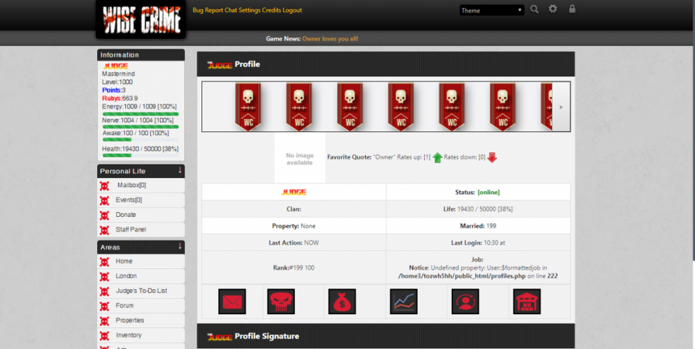This screenshot has width=695, height=349.
Task: Open the line chart stats icon
Action: (403, 302)
